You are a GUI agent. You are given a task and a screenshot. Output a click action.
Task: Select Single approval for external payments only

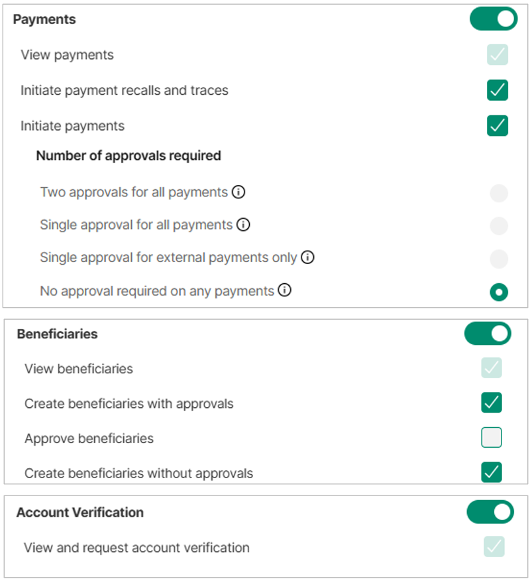[498, 258]
